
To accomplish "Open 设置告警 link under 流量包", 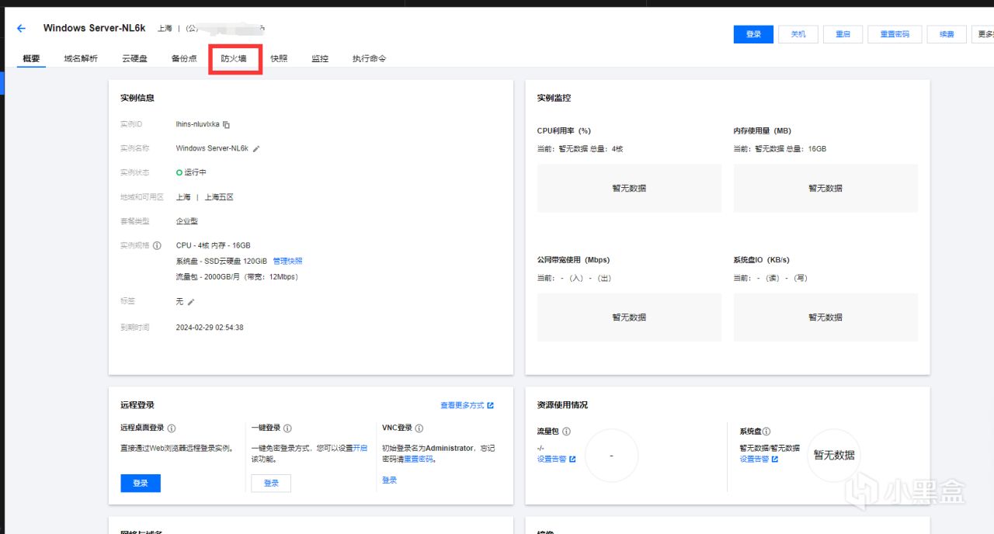I will (x=556, y=459).
